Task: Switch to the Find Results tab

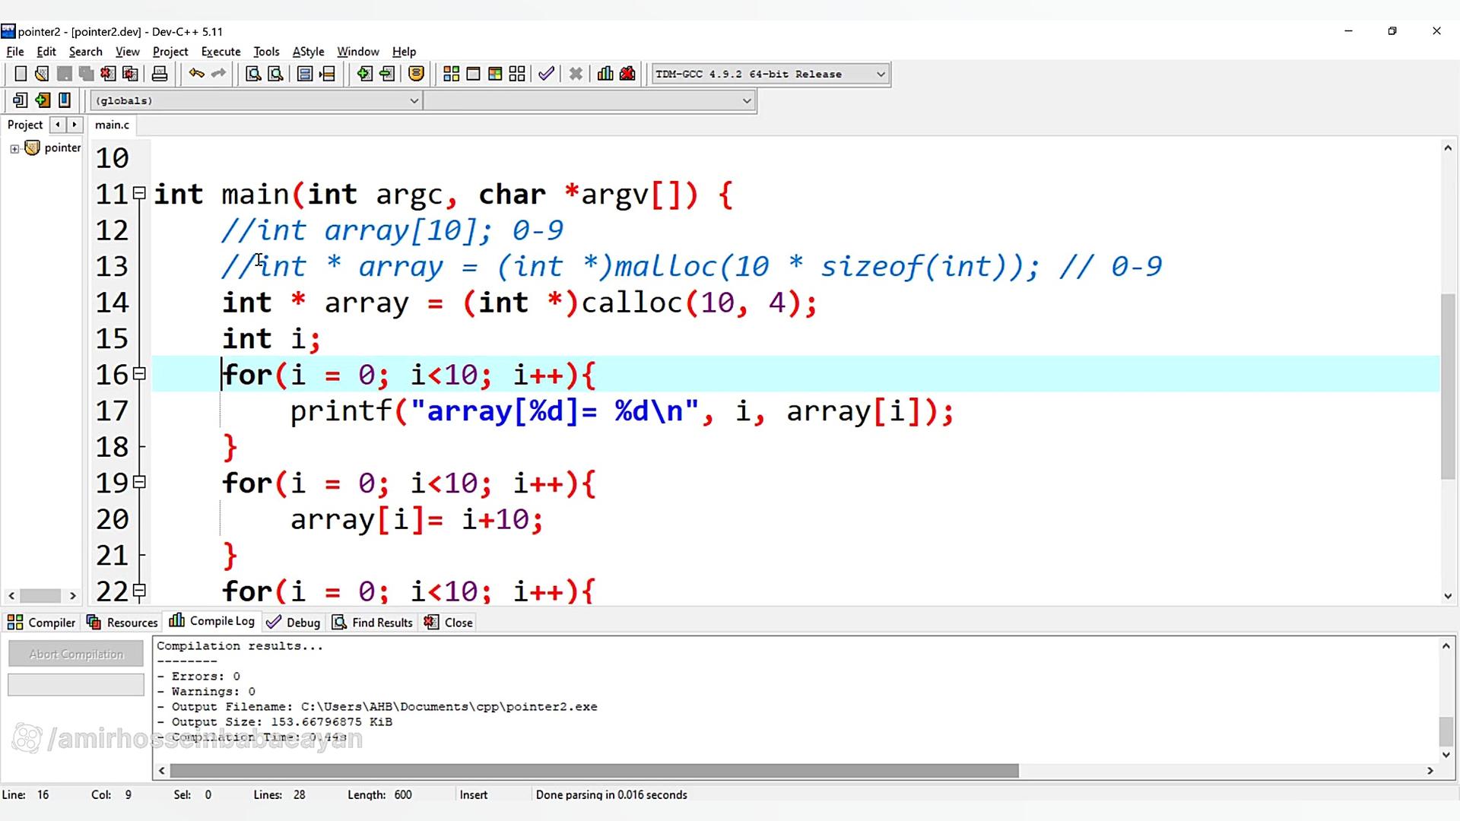Action: 373,623
